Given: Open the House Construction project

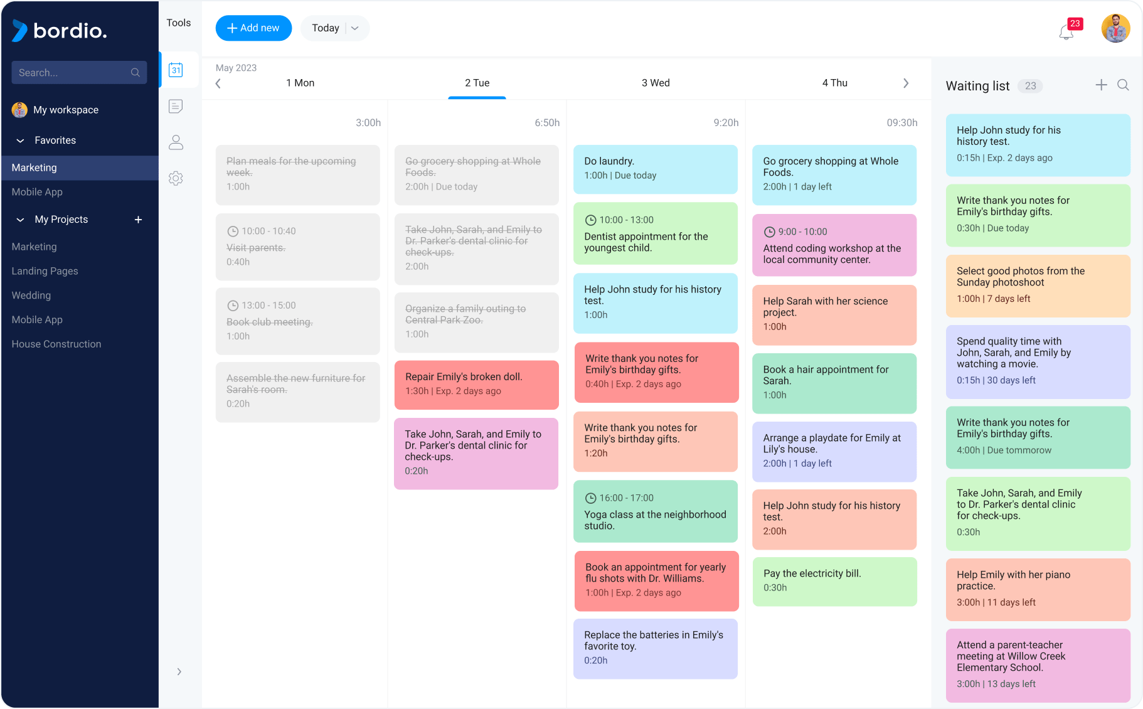Looking at the screenshot, I should click(56, 344).
